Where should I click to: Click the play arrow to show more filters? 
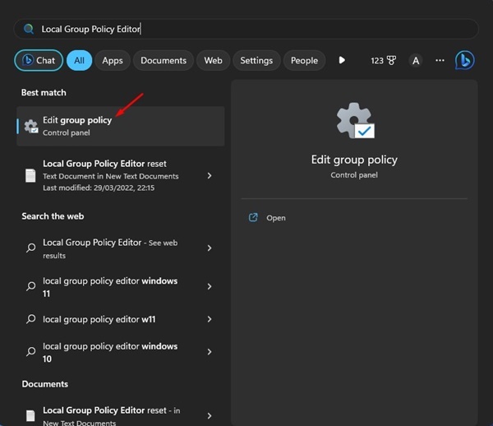[x=342, y=60]
